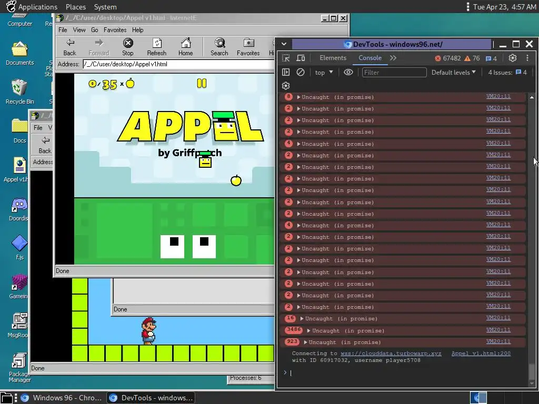Click the 4 messages badge in tab bar

pos(491,58)
